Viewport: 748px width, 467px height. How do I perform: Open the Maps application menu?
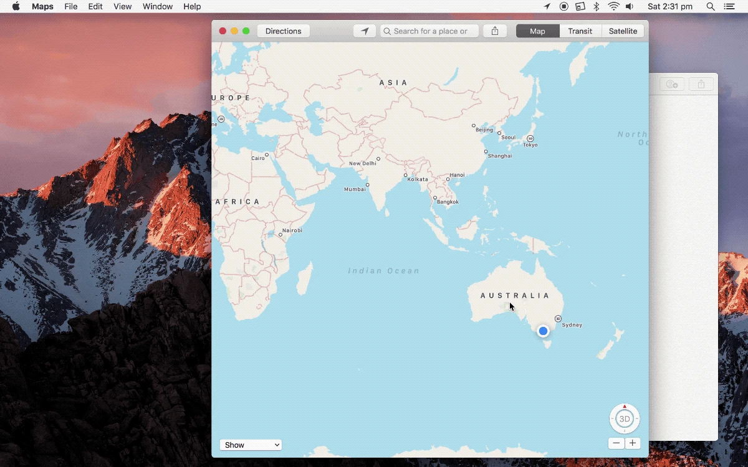point(42,6)
